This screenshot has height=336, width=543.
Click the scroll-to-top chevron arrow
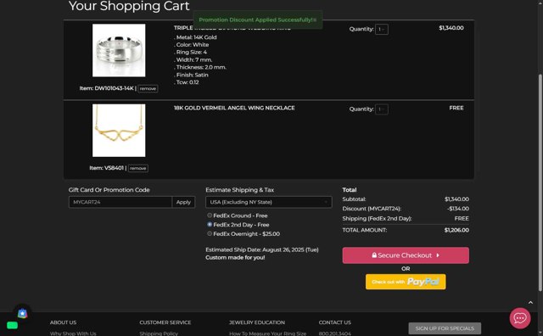click(530, 302)
